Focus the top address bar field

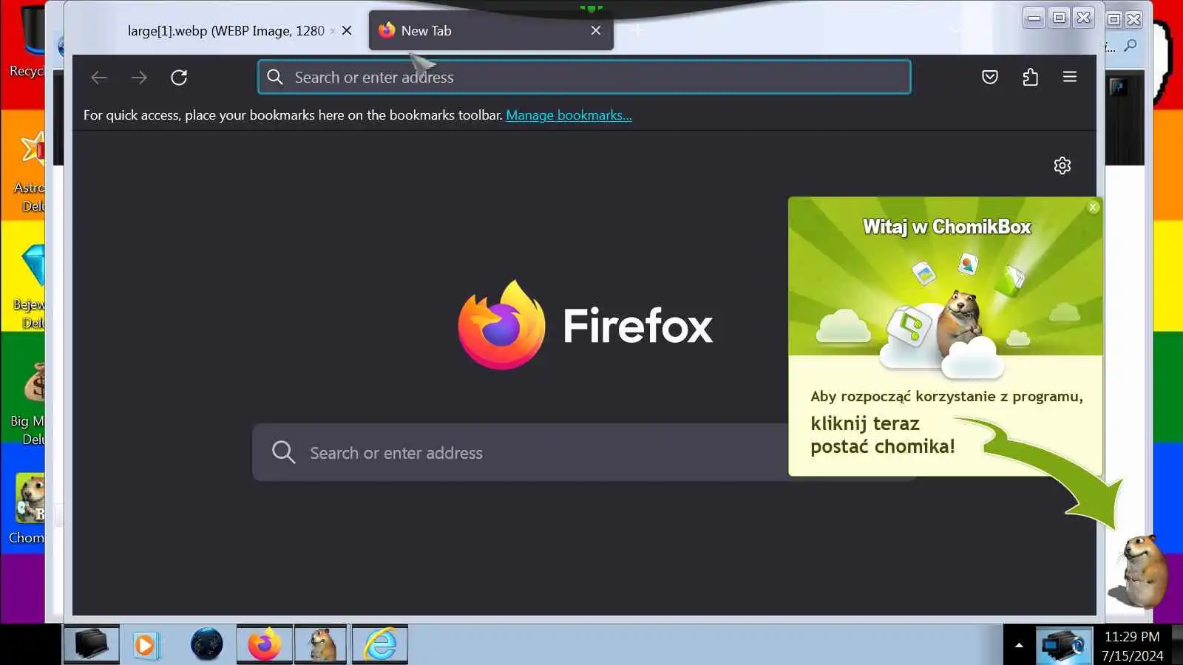click(x=584, y=77)
